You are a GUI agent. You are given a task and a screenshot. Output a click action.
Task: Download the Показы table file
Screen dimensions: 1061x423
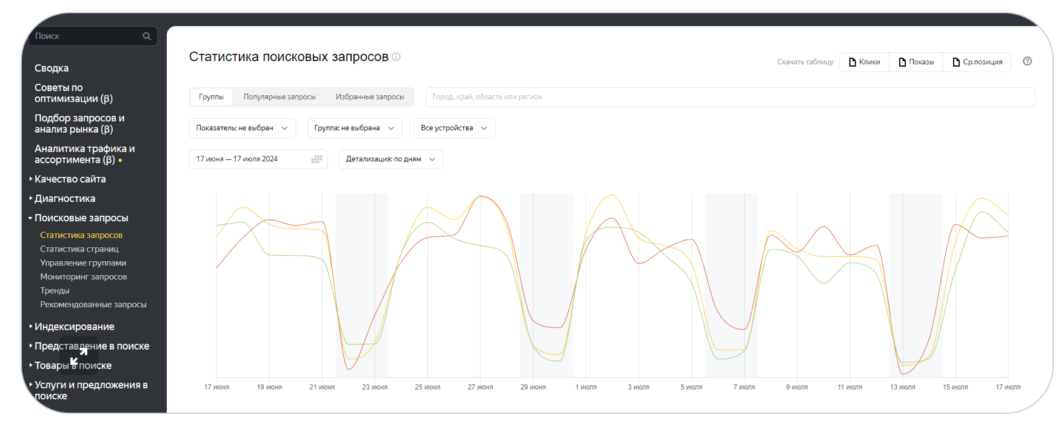click(x=916, y=62)
